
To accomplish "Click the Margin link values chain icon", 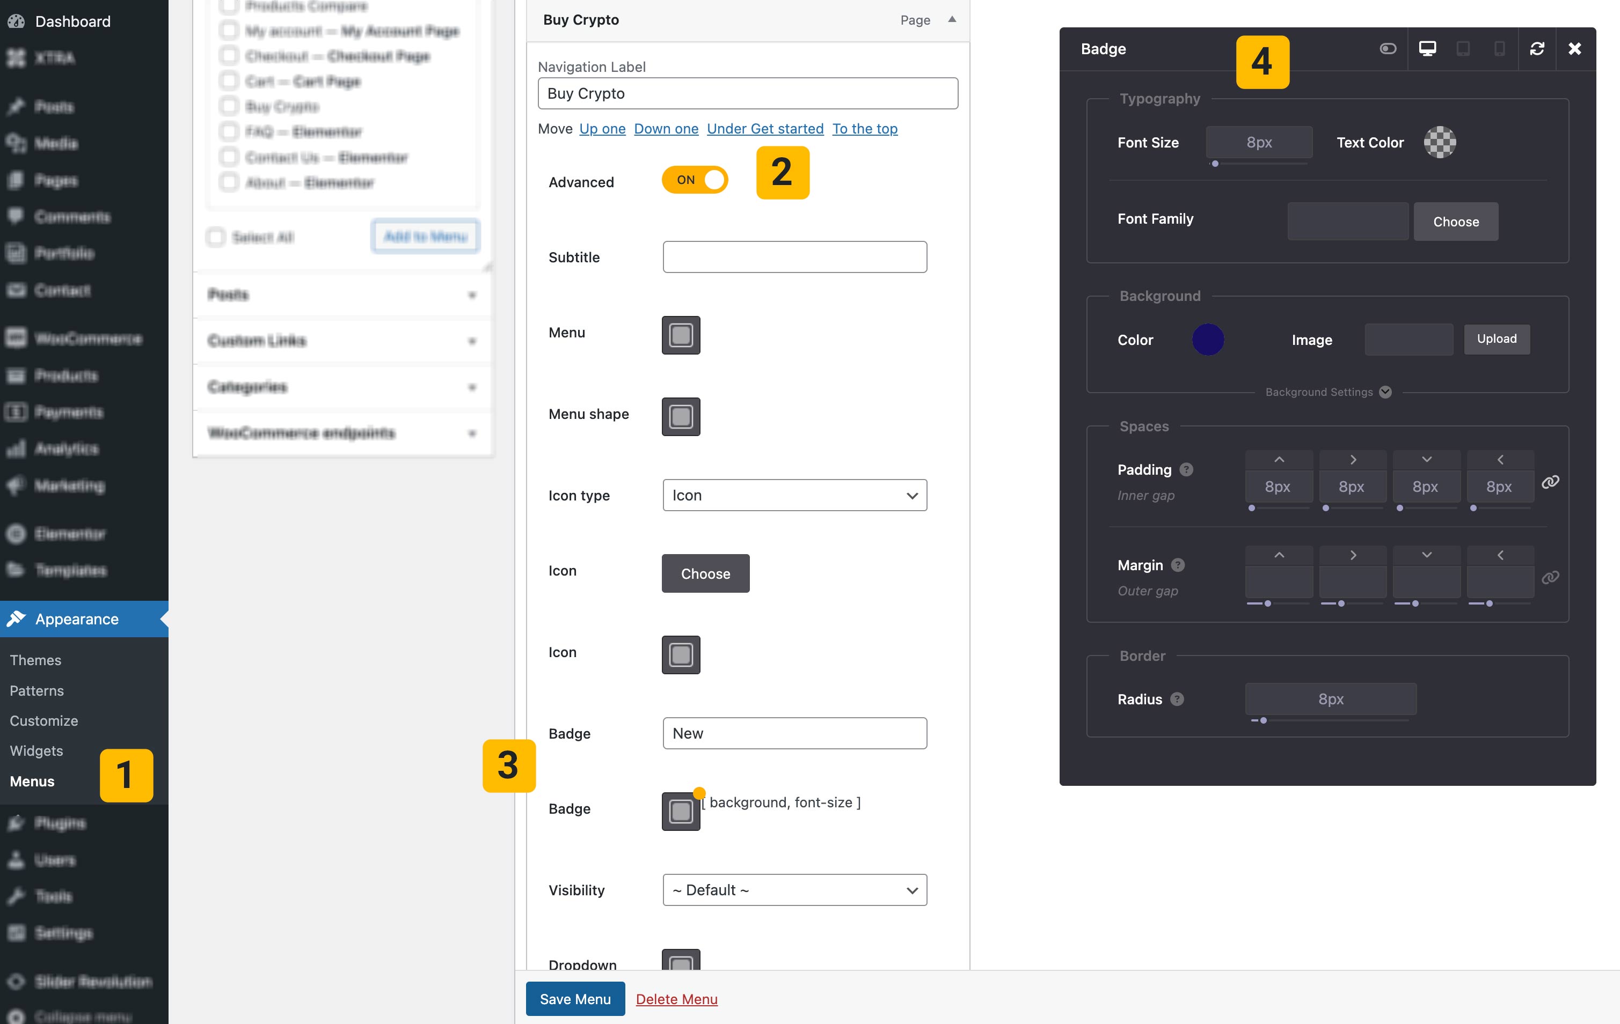I will pos(1550,578).
